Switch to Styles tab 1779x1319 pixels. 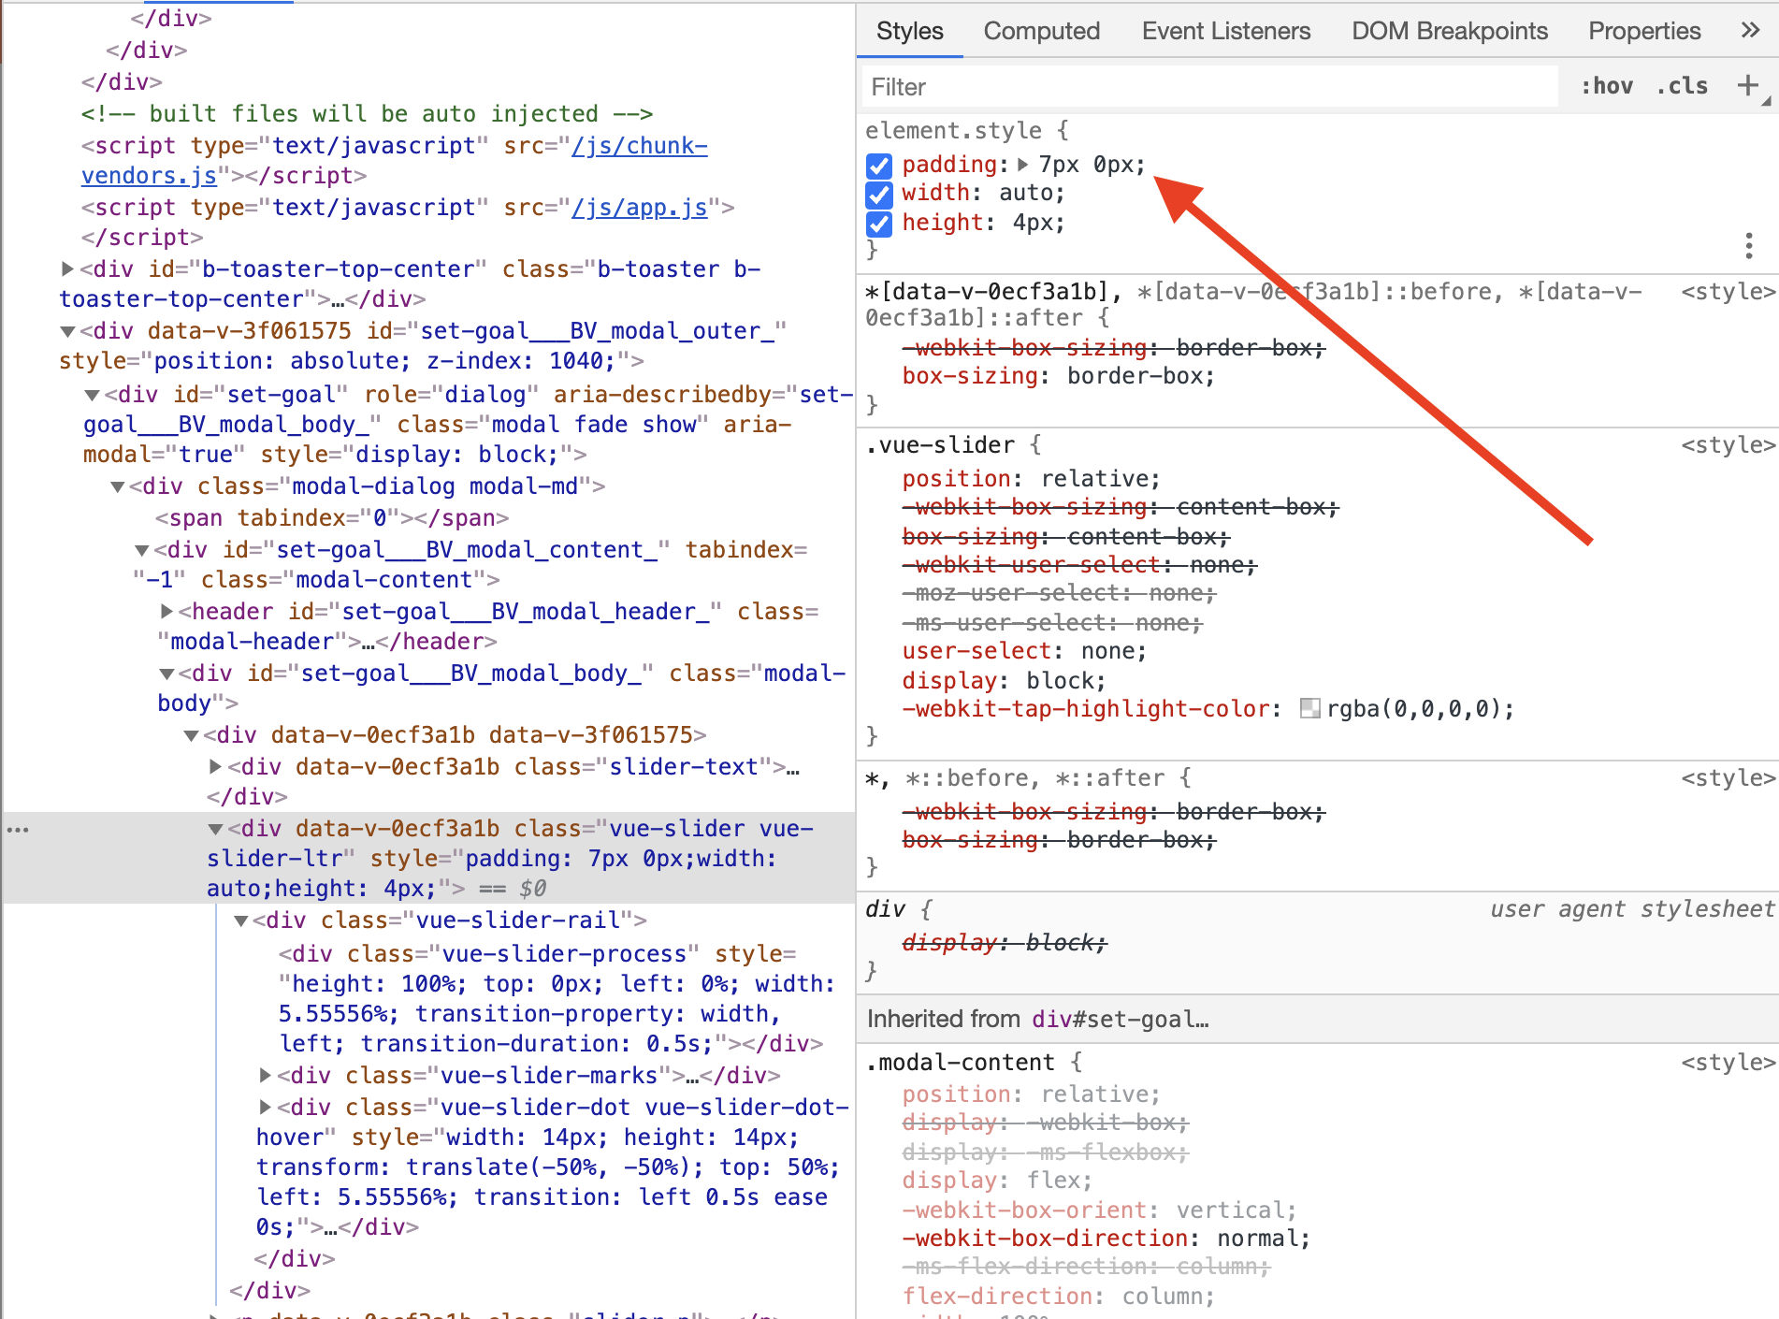coord(909,31)
